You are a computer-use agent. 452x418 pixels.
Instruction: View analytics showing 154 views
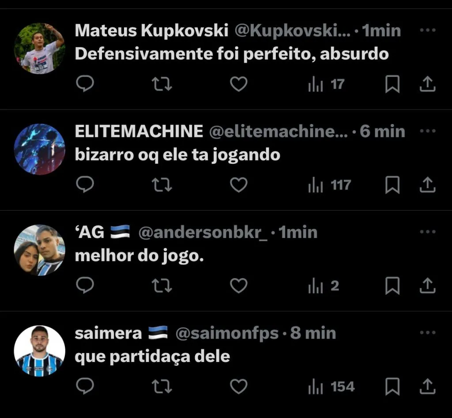pos(331,387)
